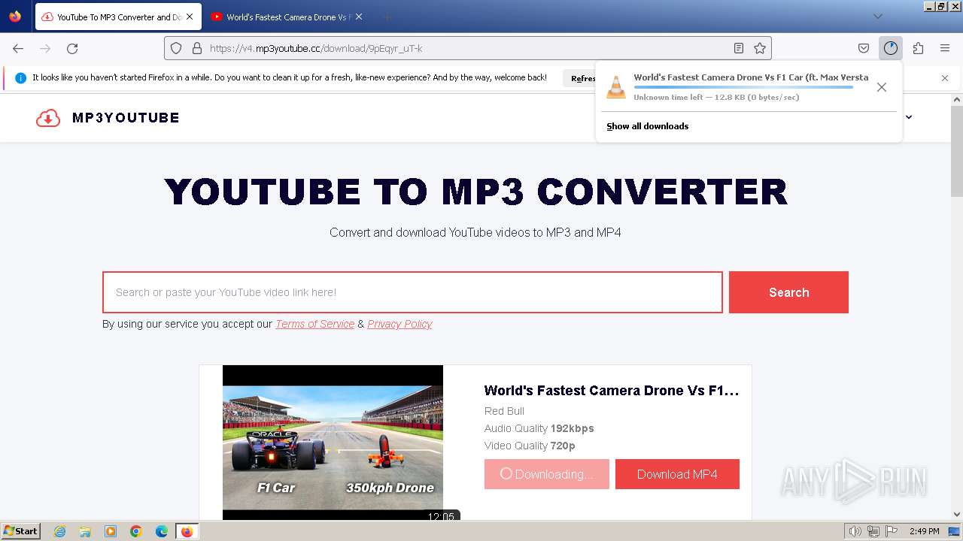Go back to previous page
Image resolution: width=963 pixels, height=541 pixels.
(x=18, y=48)
